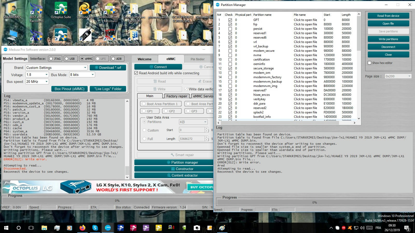Image resolution: width=415 pixels, height=233 pixels.
Task: Launch the ADBDriverInstaller desktop shortcut
Action: 110,12
